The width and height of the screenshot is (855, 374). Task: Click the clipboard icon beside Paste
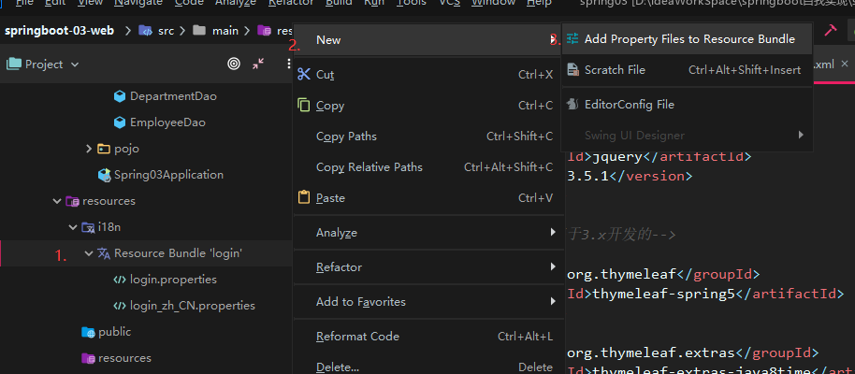(303, 197)
